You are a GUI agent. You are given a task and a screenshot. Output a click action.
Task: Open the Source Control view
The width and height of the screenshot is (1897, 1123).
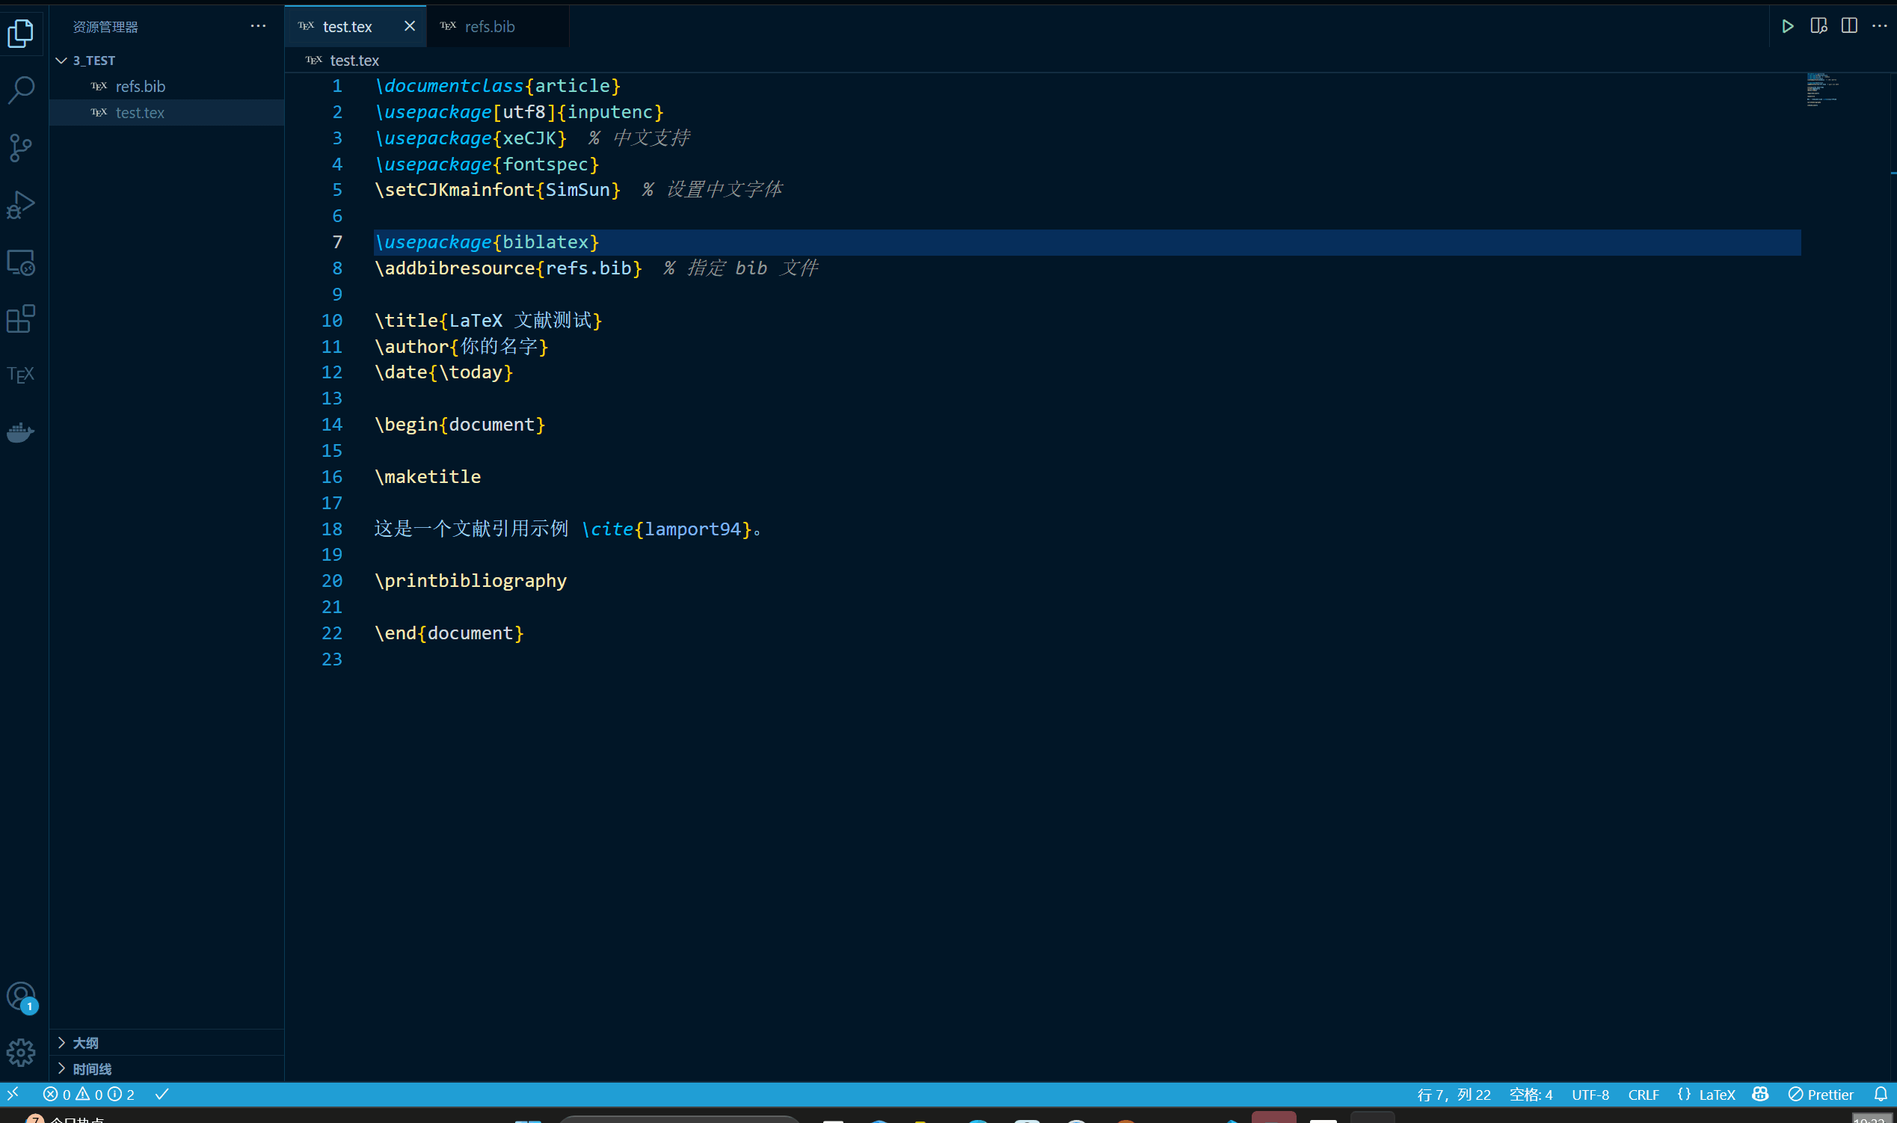pyautogui.click(x=21, y=147)
